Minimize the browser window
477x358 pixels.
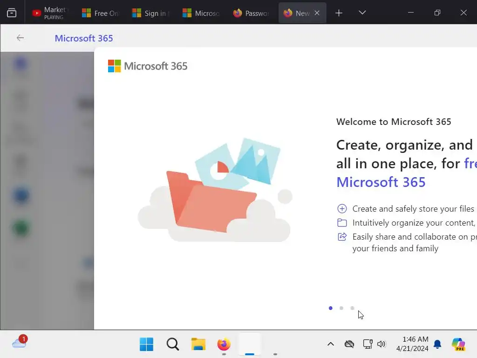pyautogui.click(x=411, y=13)
